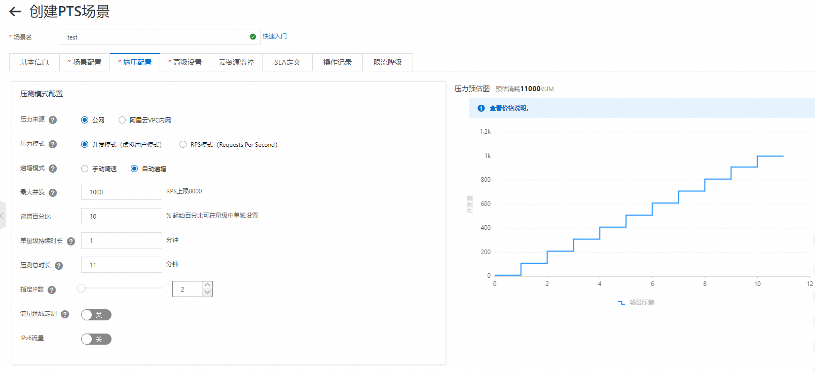This screenshot has height=372, width=815.
Task: Open the help icon next to 最大并发
Action: click(53, 193)
